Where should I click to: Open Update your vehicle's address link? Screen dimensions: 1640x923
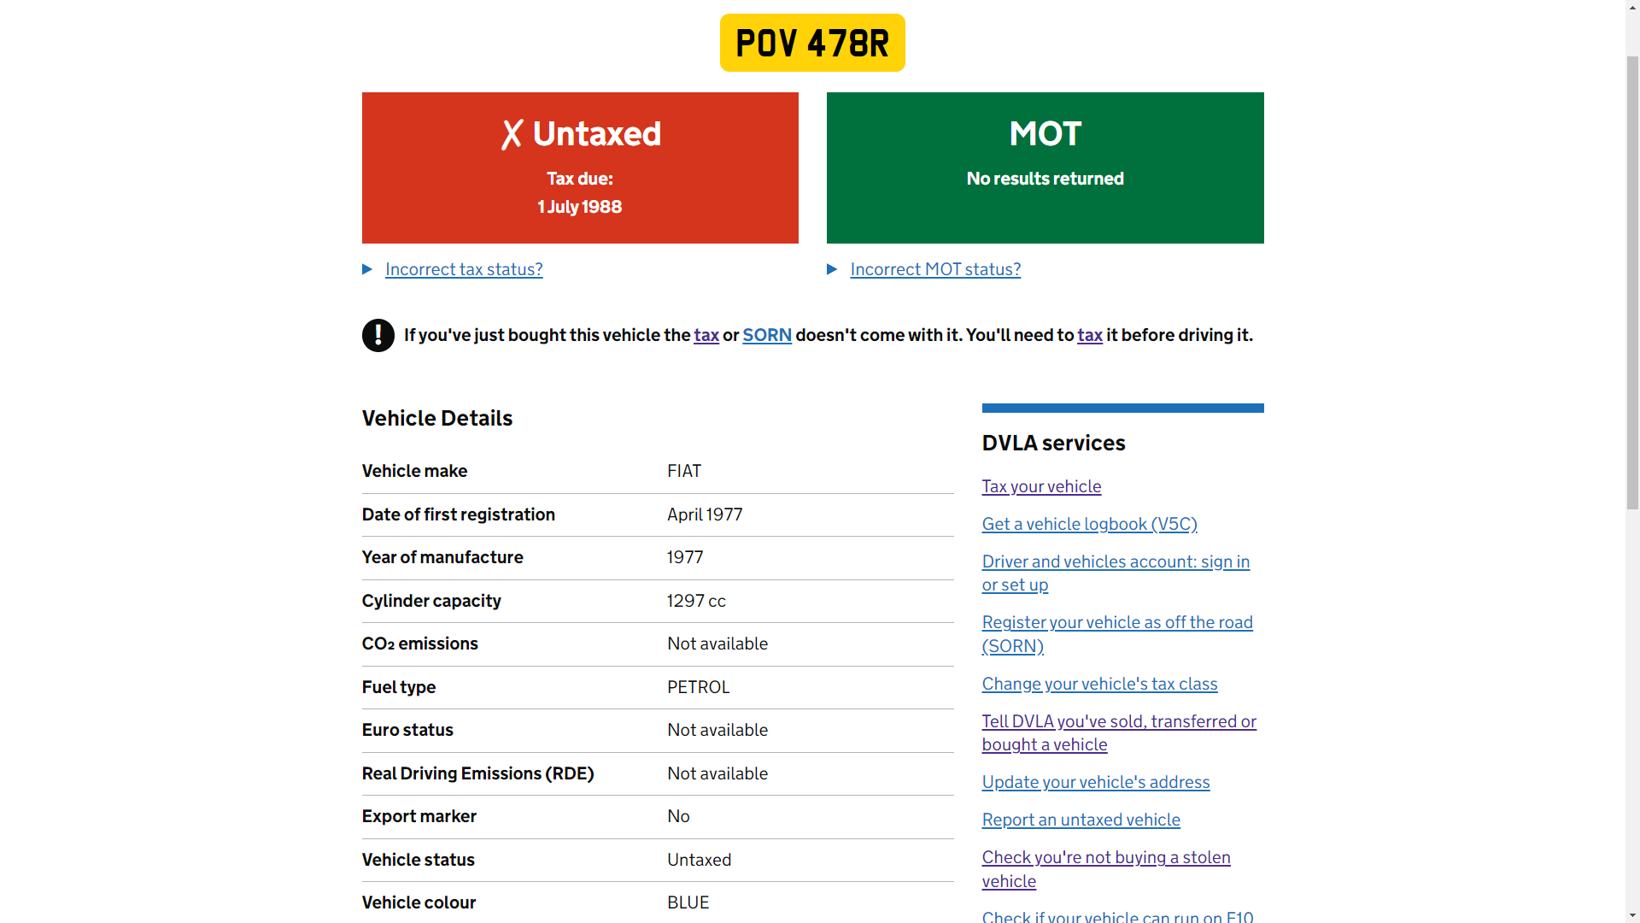(1096, 782)
